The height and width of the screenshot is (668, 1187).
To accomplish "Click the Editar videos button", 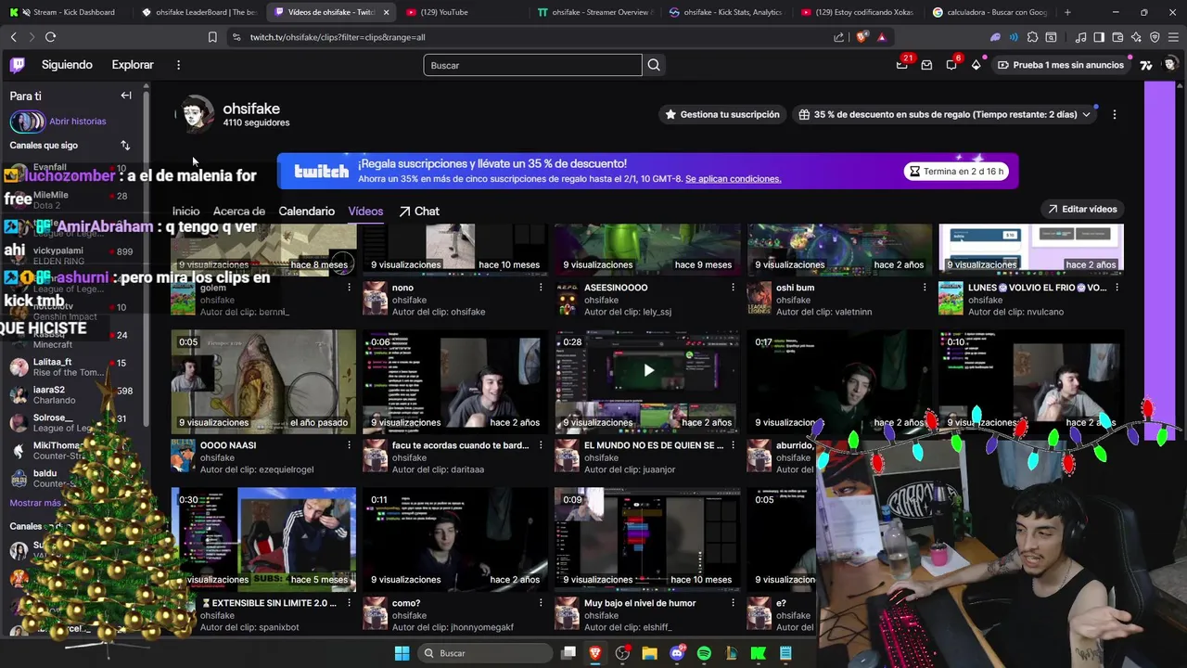I will [1082, 209].
